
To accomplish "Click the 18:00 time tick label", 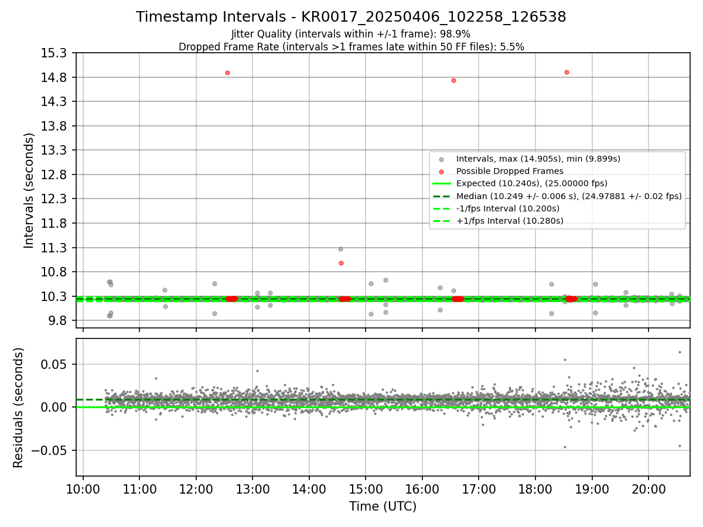I will click(x=535, y=490).
